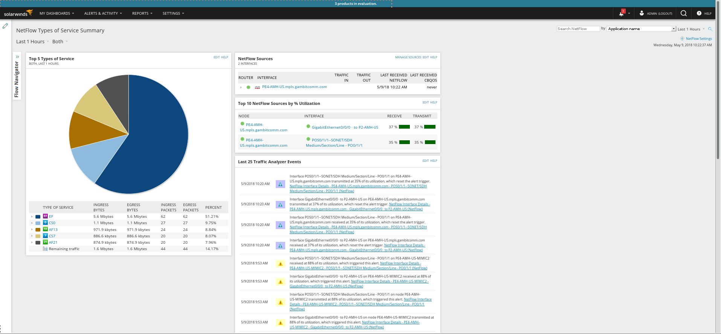The height and width of the screenshot is (334, 721).
Task: Click the pencil edit page icon
Action: (x=5, y=26)
